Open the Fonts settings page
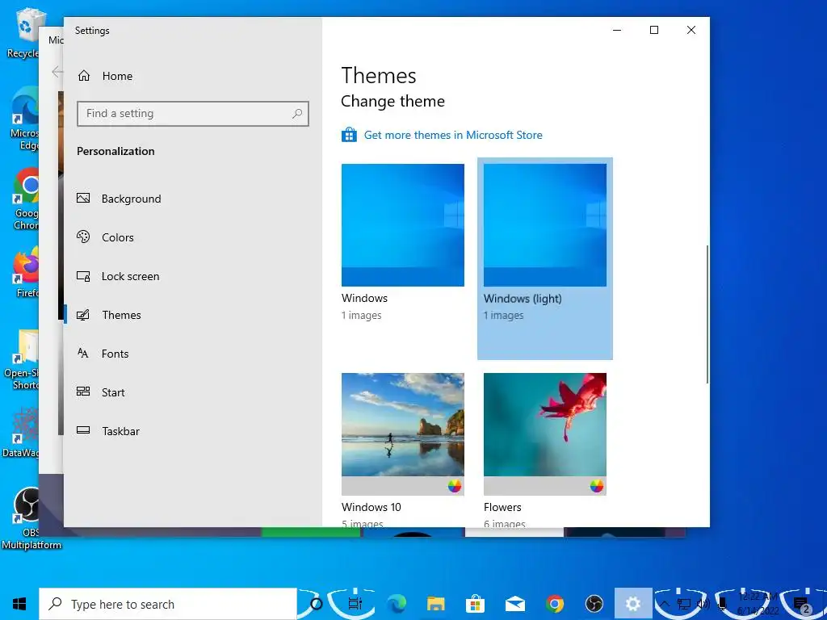This screenshot has height=620, width=827. pos(115,354)
